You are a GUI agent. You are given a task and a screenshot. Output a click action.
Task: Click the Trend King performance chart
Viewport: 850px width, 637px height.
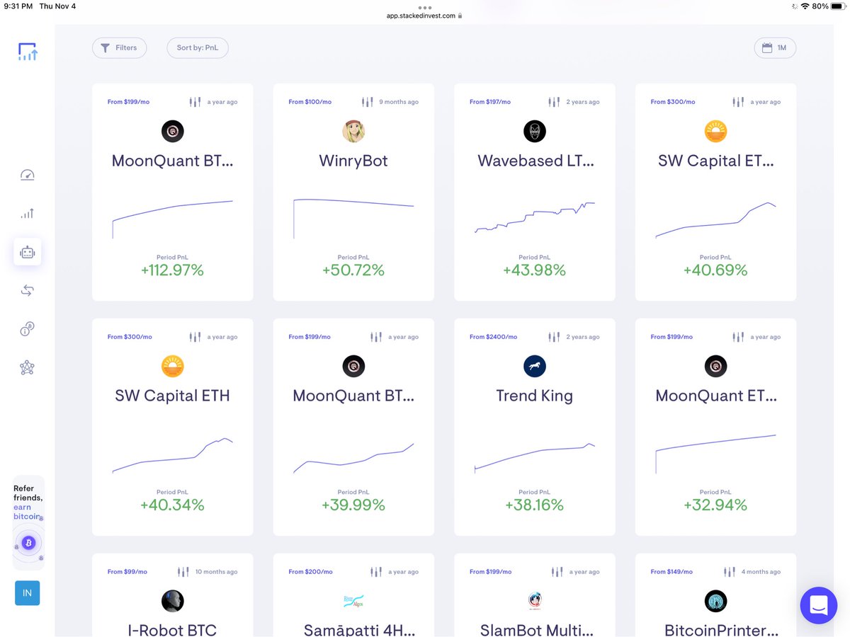(535, 457)
